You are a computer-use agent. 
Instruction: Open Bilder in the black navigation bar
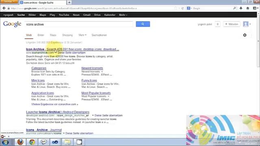tap(32, 15)
